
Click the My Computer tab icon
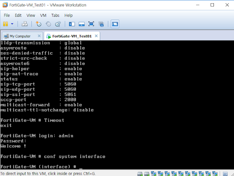click(x=6, y=36)
